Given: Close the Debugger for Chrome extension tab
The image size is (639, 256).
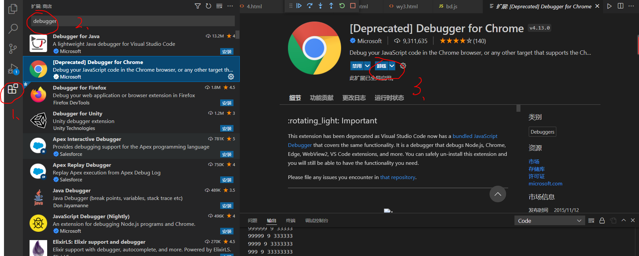Looking at the screenshot, I should pyautogui.click(x=597, y=6).
